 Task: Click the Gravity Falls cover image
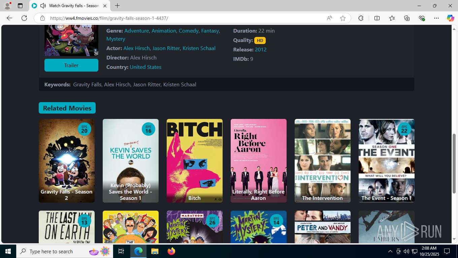(71, 40)
